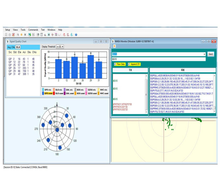
Task: Open the Views menu
Action: tap(16, 30)
